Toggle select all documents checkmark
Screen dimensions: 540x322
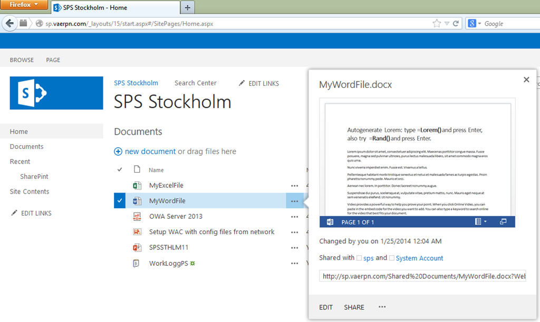(120, 169)
